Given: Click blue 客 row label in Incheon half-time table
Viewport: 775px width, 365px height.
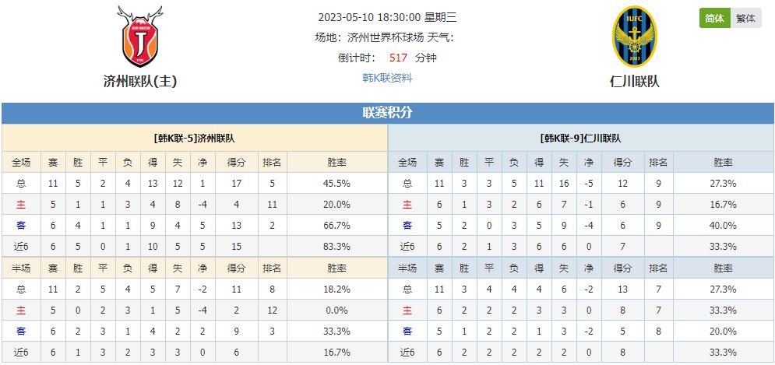Looking at the screenshot, I should [x=407, y=332].
